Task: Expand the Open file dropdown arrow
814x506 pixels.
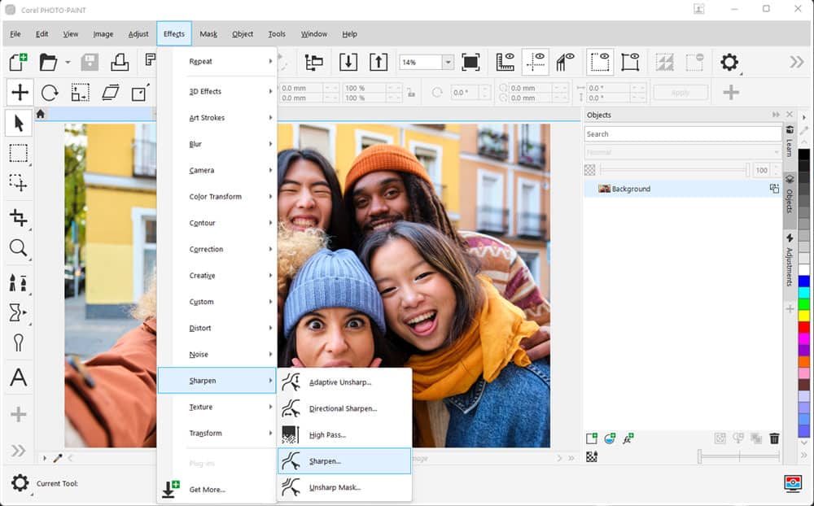Action: [68, 63]
